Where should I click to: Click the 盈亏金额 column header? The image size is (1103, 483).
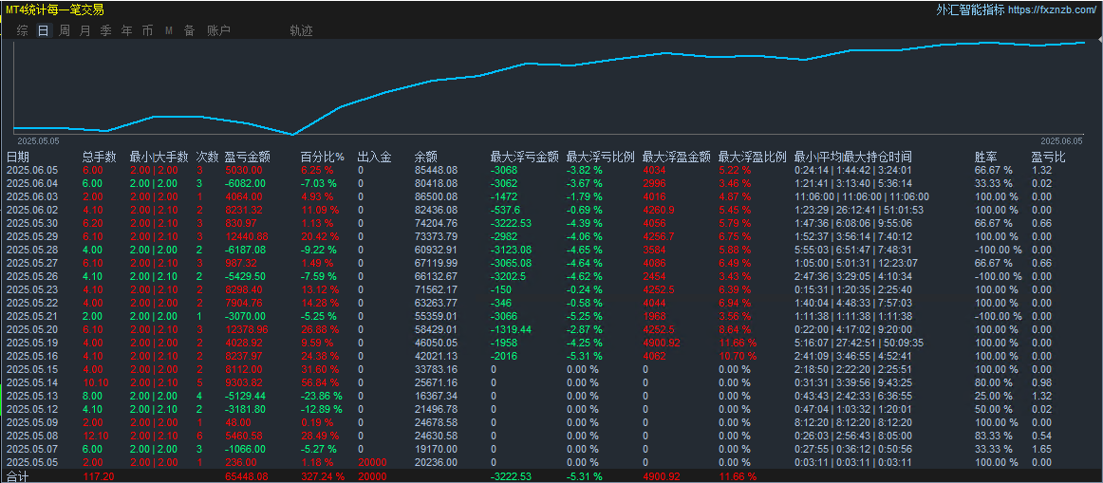247,157
